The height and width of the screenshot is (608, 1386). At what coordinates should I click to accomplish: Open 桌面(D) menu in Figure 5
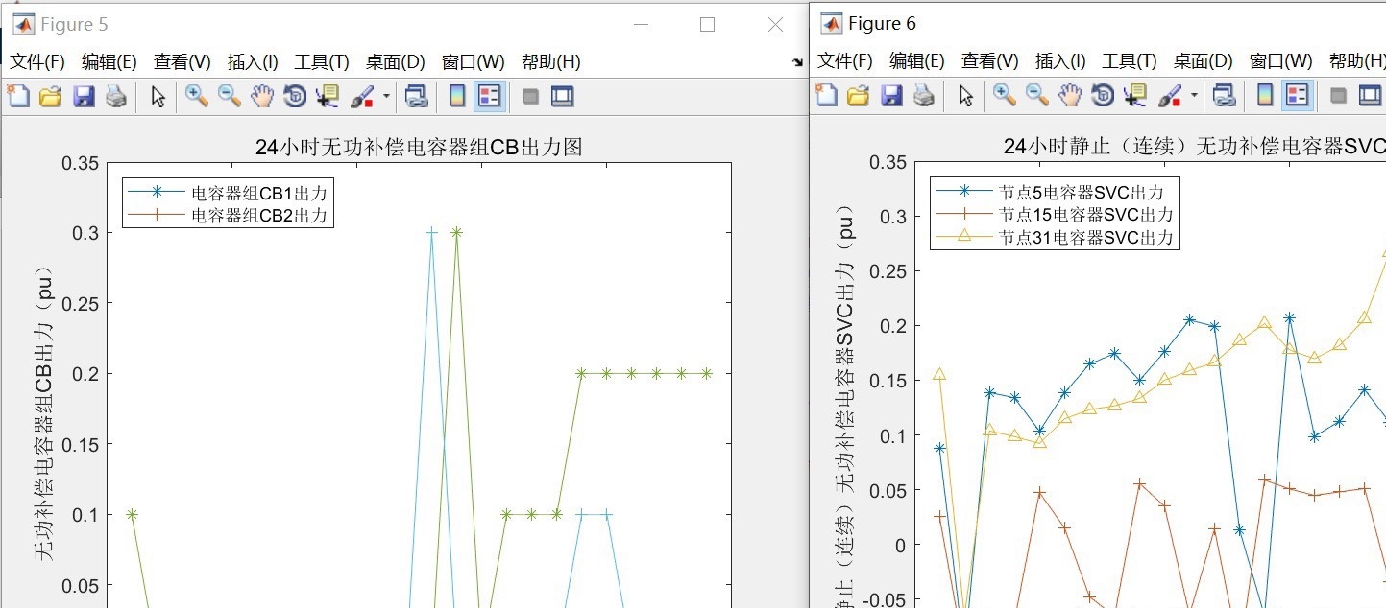coord(395,62)
